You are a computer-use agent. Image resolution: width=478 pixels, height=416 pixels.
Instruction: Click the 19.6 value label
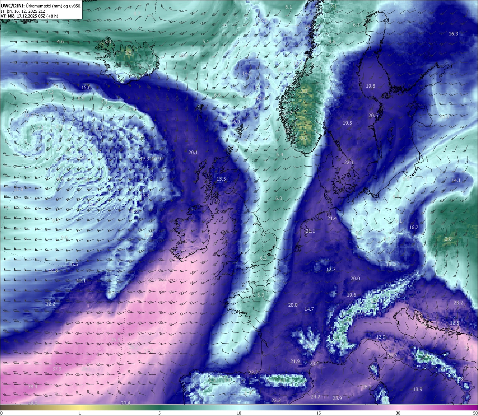click(x=351, y=295)
